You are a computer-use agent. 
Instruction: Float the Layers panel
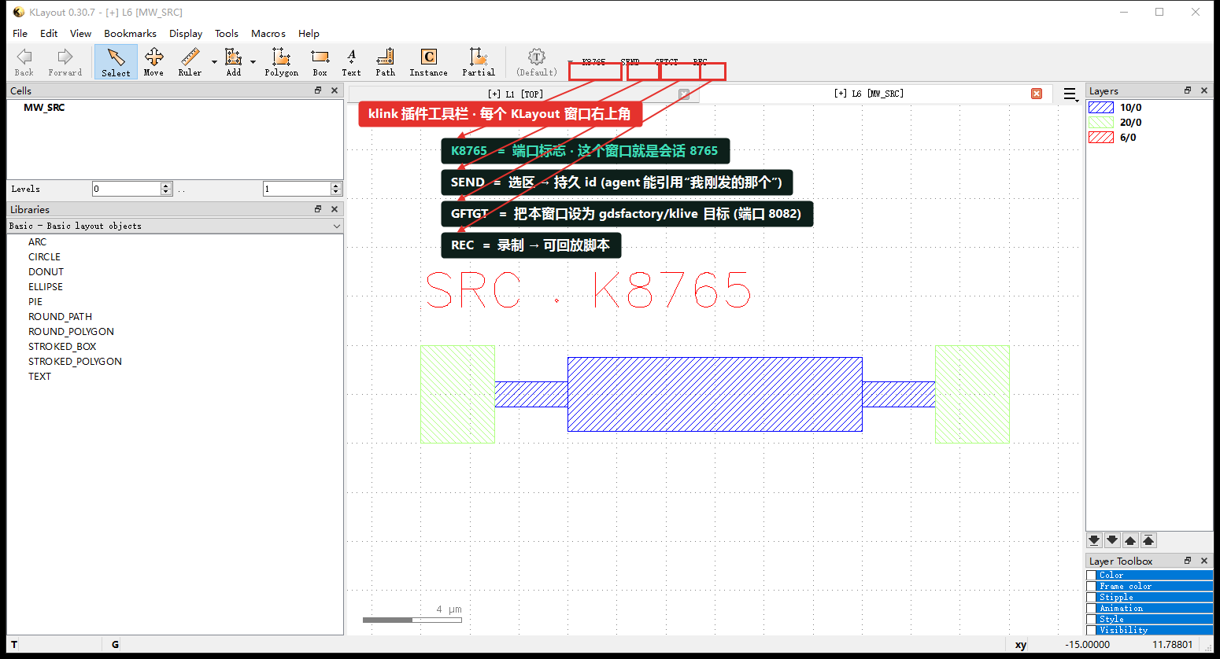click(1188, 90)
